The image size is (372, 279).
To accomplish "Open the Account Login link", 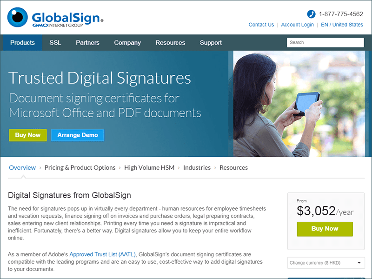I will (x=297, y=25).
